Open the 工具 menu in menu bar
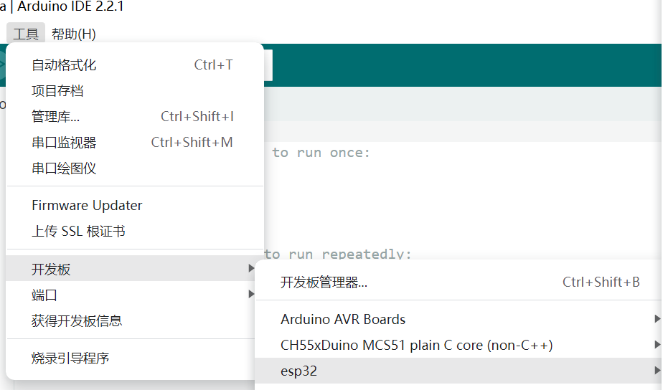The width and height of the screenshot is (668, 390). point(26,34)
